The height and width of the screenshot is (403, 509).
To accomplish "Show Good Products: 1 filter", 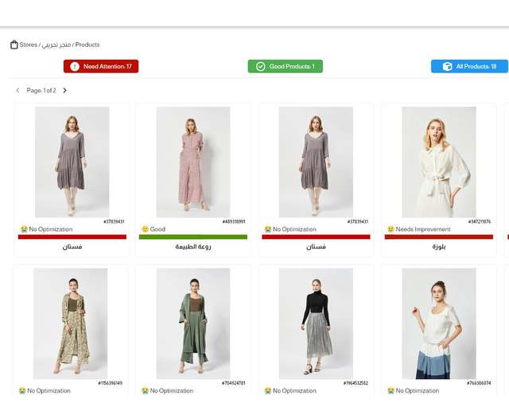I will [286, 66].
